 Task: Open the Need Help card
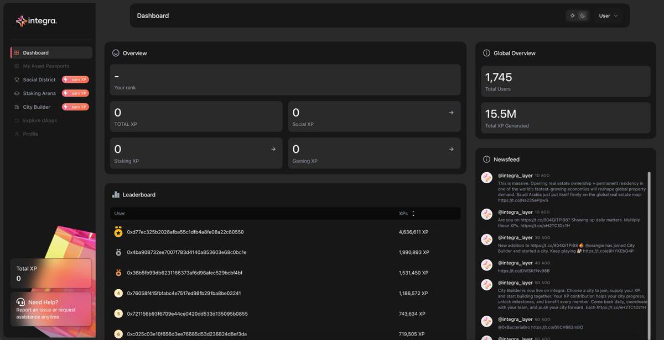point(51,309)
